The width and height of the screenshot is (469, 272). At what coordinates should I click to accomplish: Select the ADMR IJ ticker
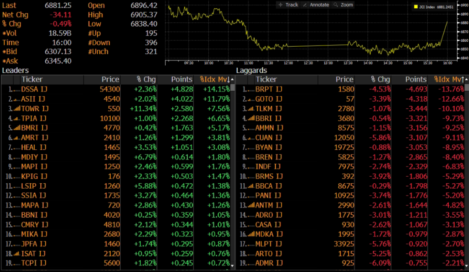(269, 263)
